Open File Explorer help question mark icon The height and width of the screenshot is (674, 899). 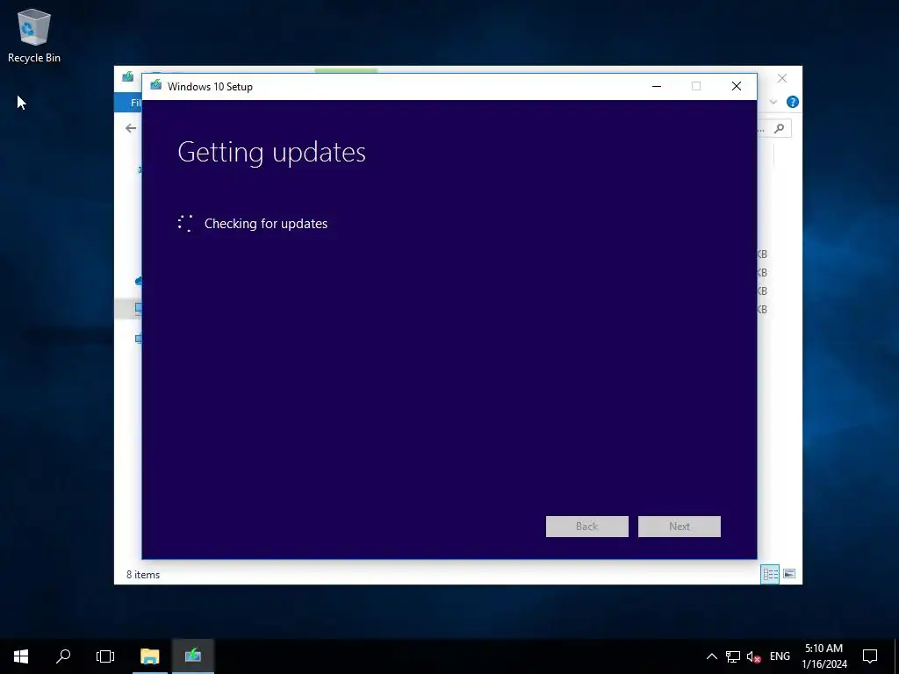click(x=793, y=102)
